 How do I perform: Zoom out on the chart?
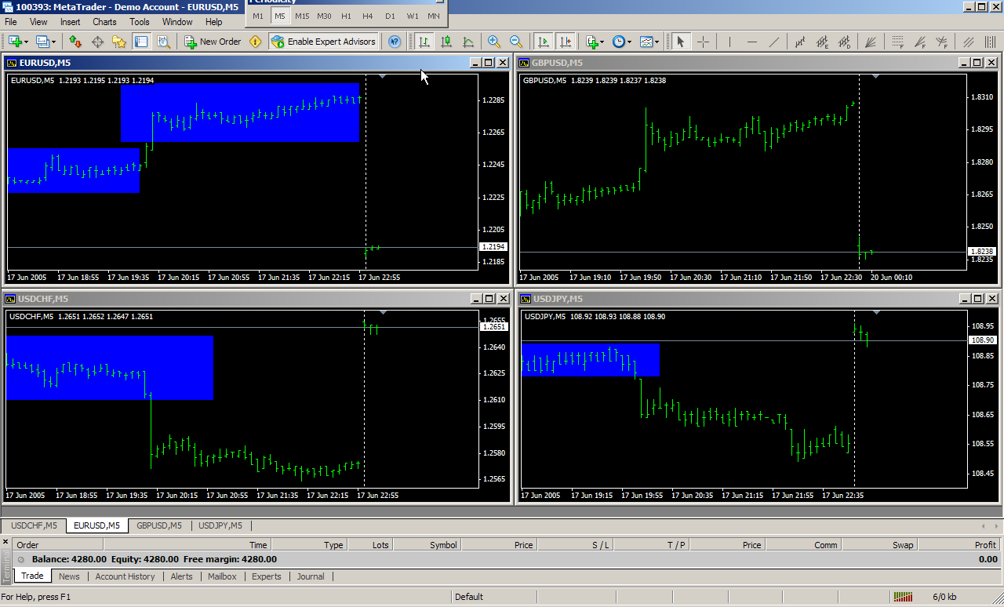pos(516,42)
